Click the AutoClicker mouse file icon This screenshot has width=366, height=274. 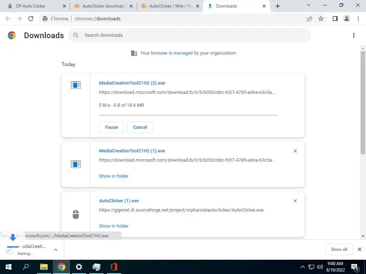click(76, 214)
